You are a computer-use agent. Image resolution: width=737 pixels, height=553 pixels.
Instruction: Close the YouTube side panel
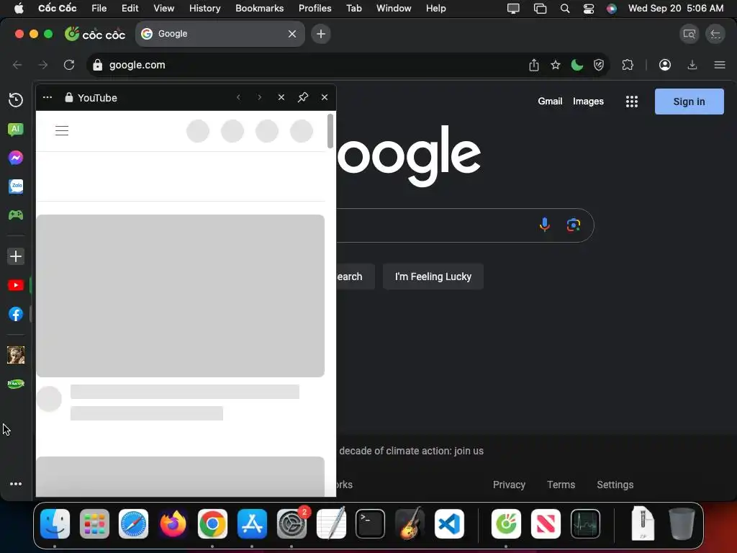(325, 97)
